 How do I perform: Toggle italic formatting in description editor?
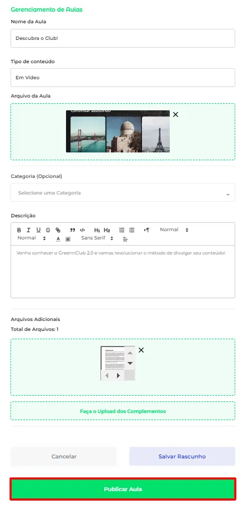click(x=28, y=230)
